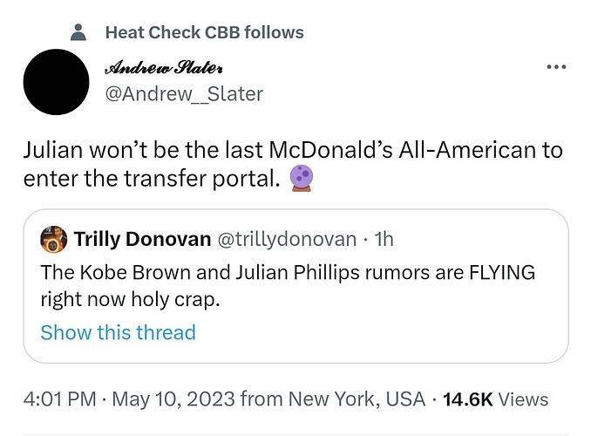The height and width of the screenshot is (436, 591).
Task: Click the 4:01 PM timestamp
Action: (x=59, y=399)
